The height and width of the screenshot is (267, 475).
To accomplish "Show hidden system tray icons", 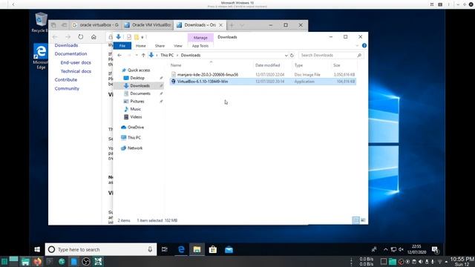I will click(x=385, y=249).
